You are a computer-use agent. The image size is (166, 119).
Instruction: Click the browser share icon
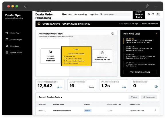pyautogui.click(x=148, y=6)
